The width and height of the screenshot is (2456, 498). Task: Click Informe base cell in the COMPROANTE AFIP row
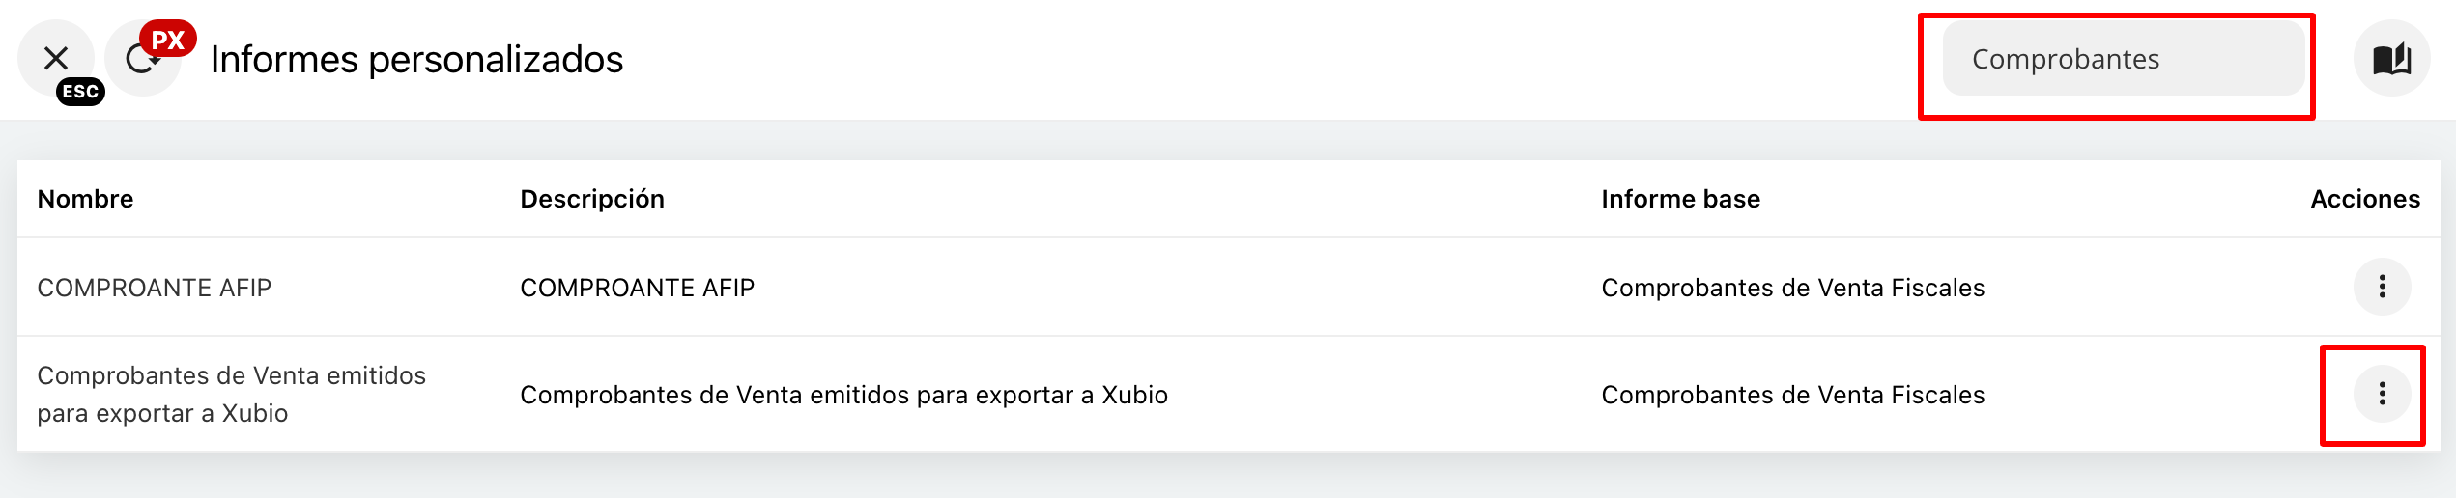(x=1792, y=288)
